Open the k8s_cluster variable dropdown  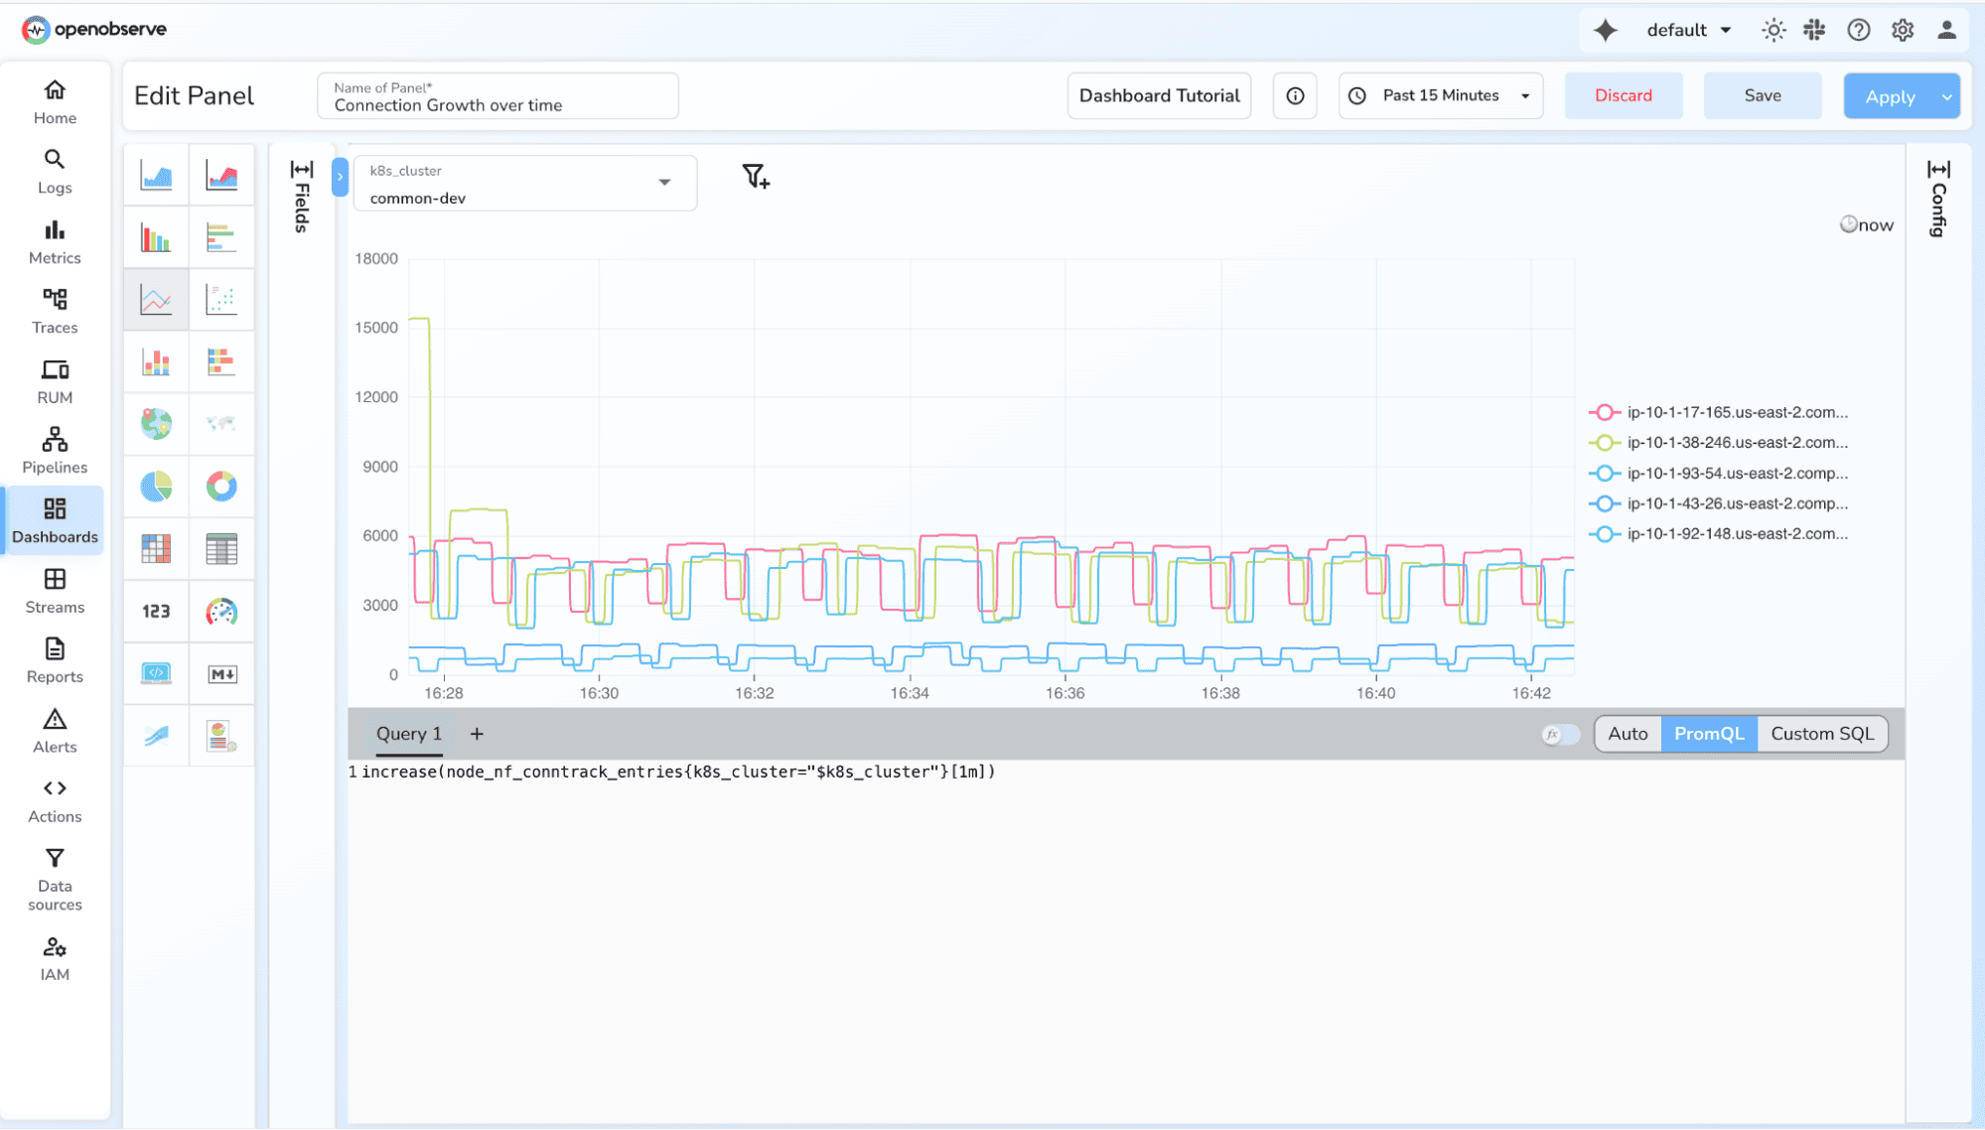tap(525, 184)
